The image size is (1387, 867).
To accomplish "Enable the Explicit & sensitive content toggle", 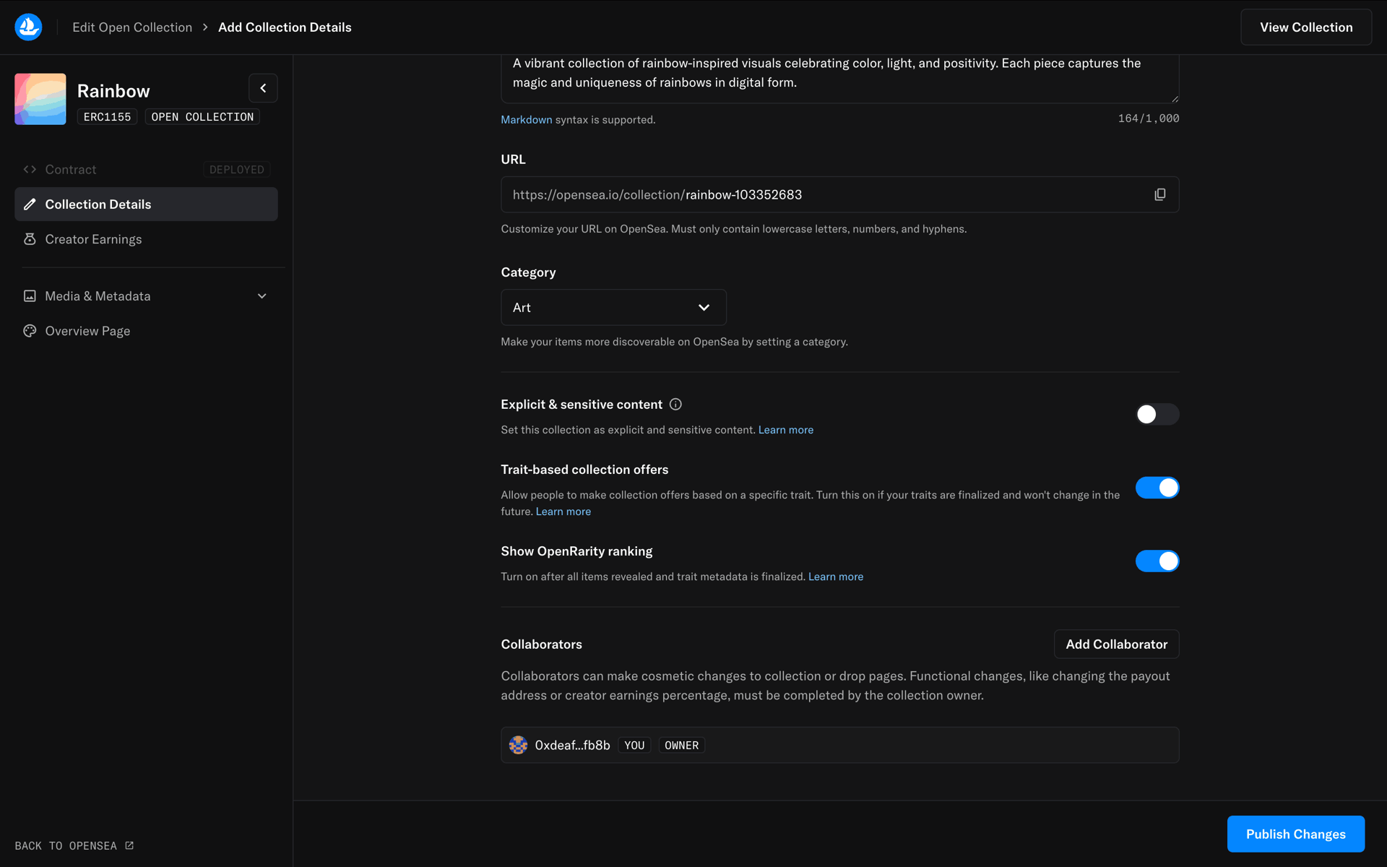I will (1157, 414).
